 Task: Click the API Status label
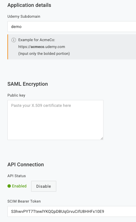point(17,176)
